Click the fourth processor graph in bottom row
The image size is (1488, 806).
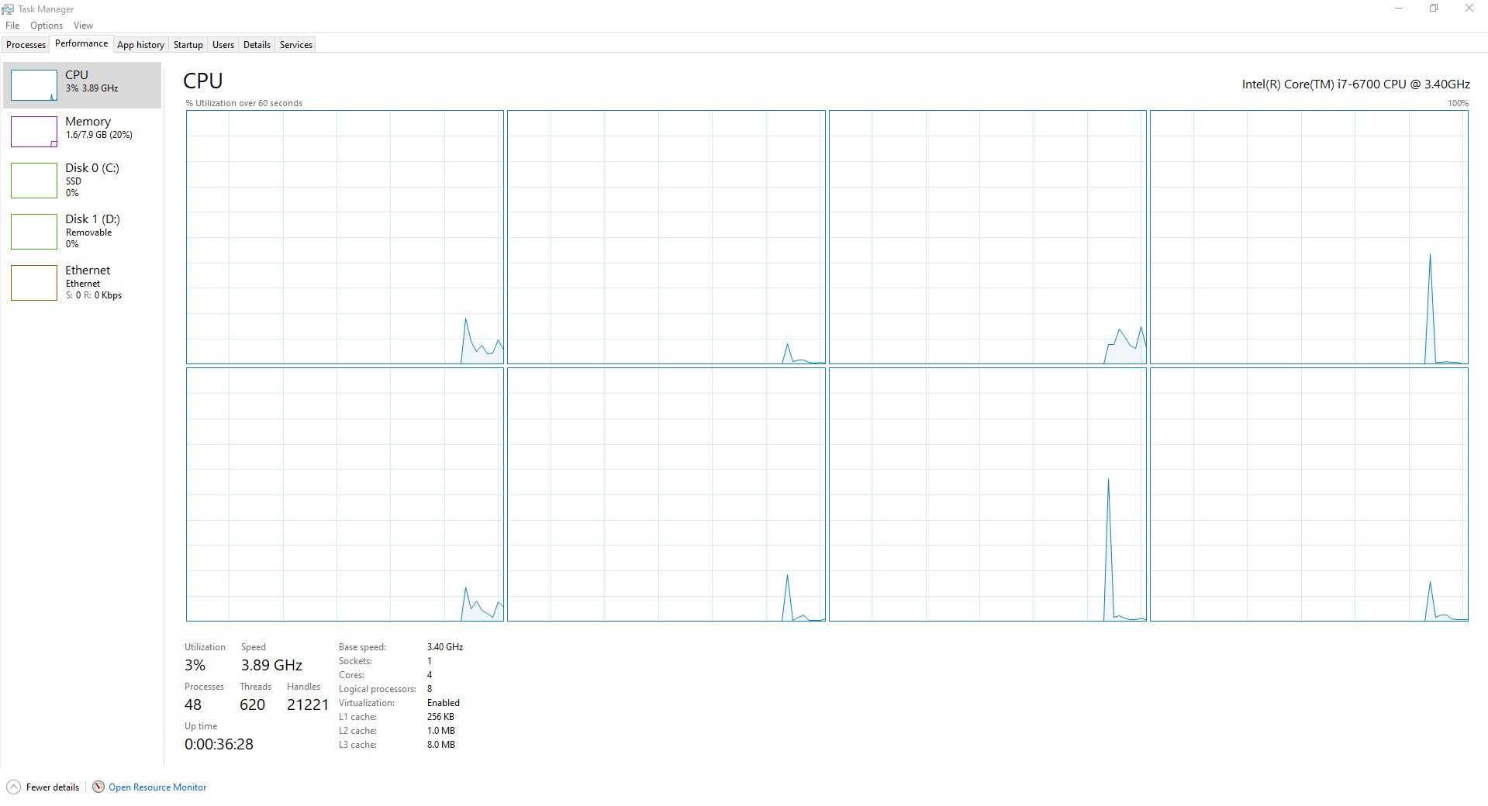(1309, 494)
